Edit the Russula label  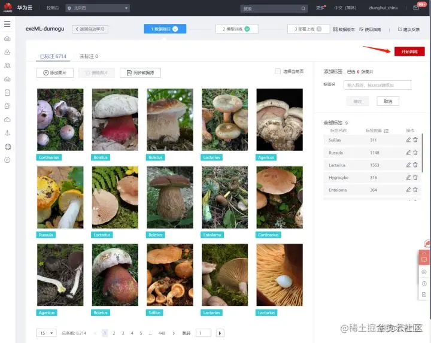pos(408,153)
